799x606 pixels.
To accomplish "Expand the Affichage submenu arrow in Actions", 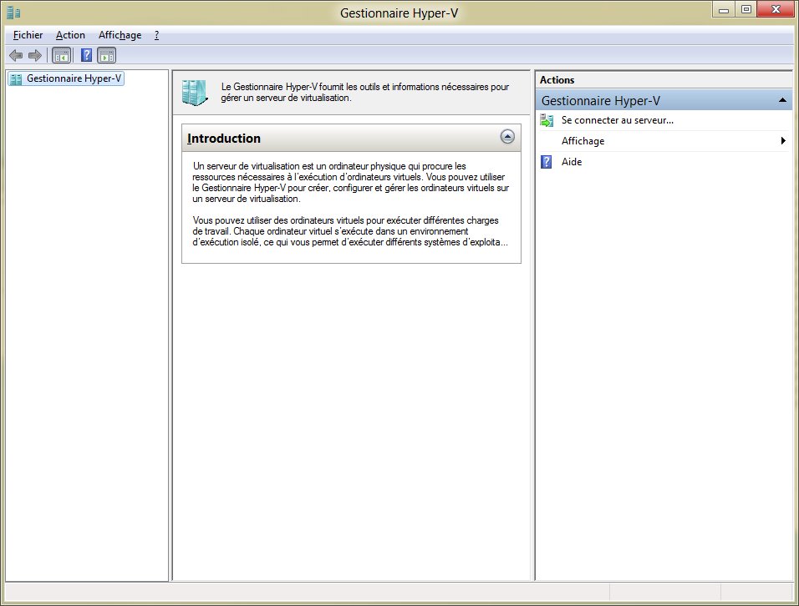I will click(783, 141).
